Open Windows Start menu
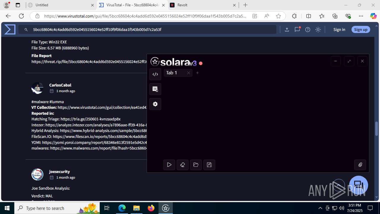The image size is (380, 214). (x=7, y=208)
